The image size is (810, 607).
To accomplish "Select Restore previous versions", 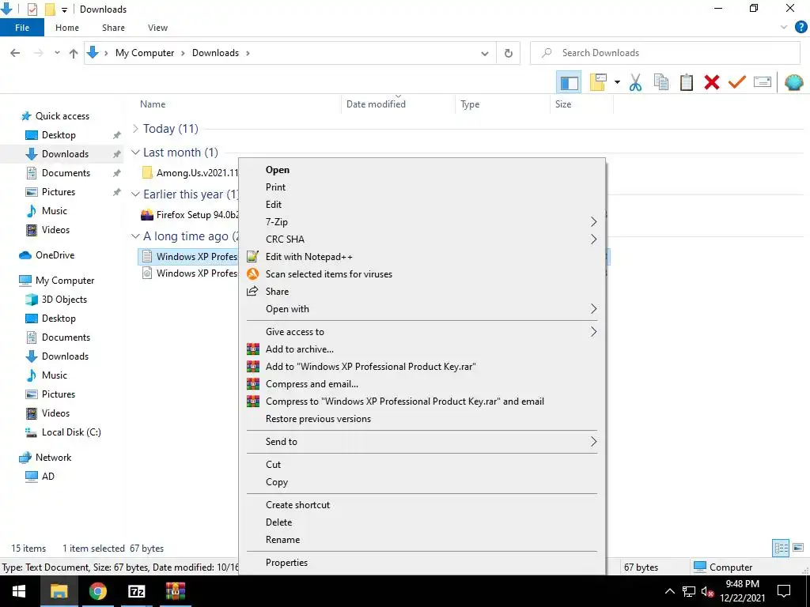I will (422, 419).
